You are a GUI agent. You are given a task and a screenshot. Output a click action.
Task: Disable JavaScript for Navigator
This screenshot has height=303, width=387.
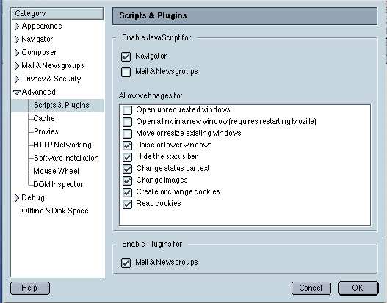tap(126, 56)
